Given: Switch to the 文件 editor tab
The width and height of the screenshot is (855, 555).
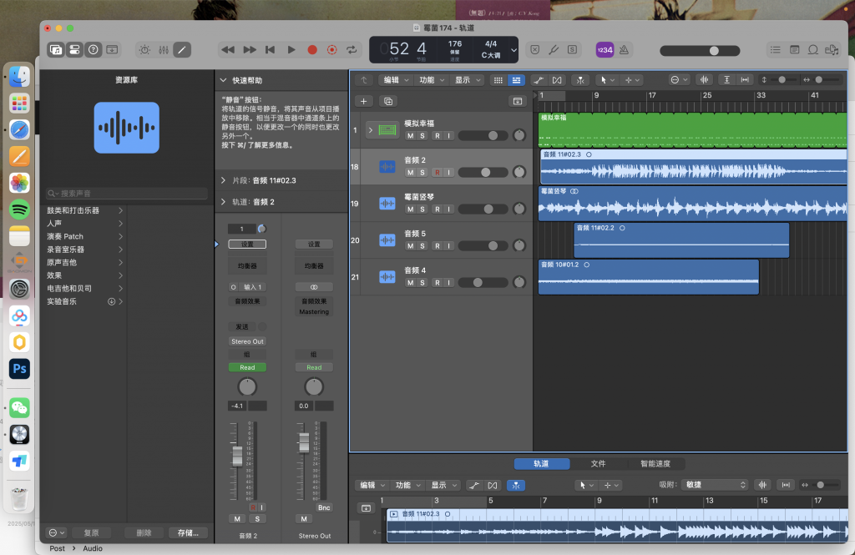Looking at the screenshot, I should point(598,463).
